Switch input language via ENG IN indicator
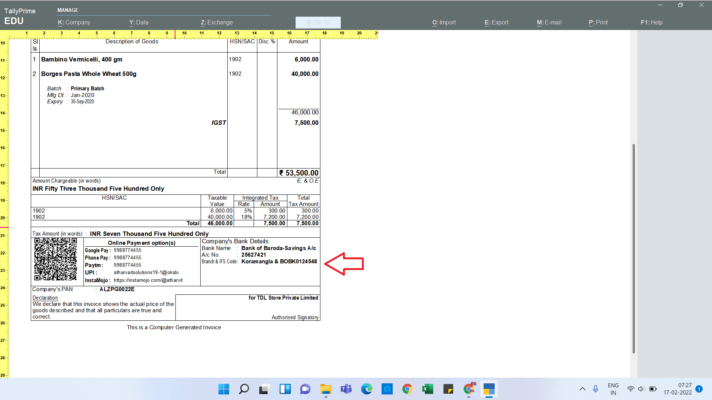The width and height of the screenshot is (712, 400). (613, 389)
